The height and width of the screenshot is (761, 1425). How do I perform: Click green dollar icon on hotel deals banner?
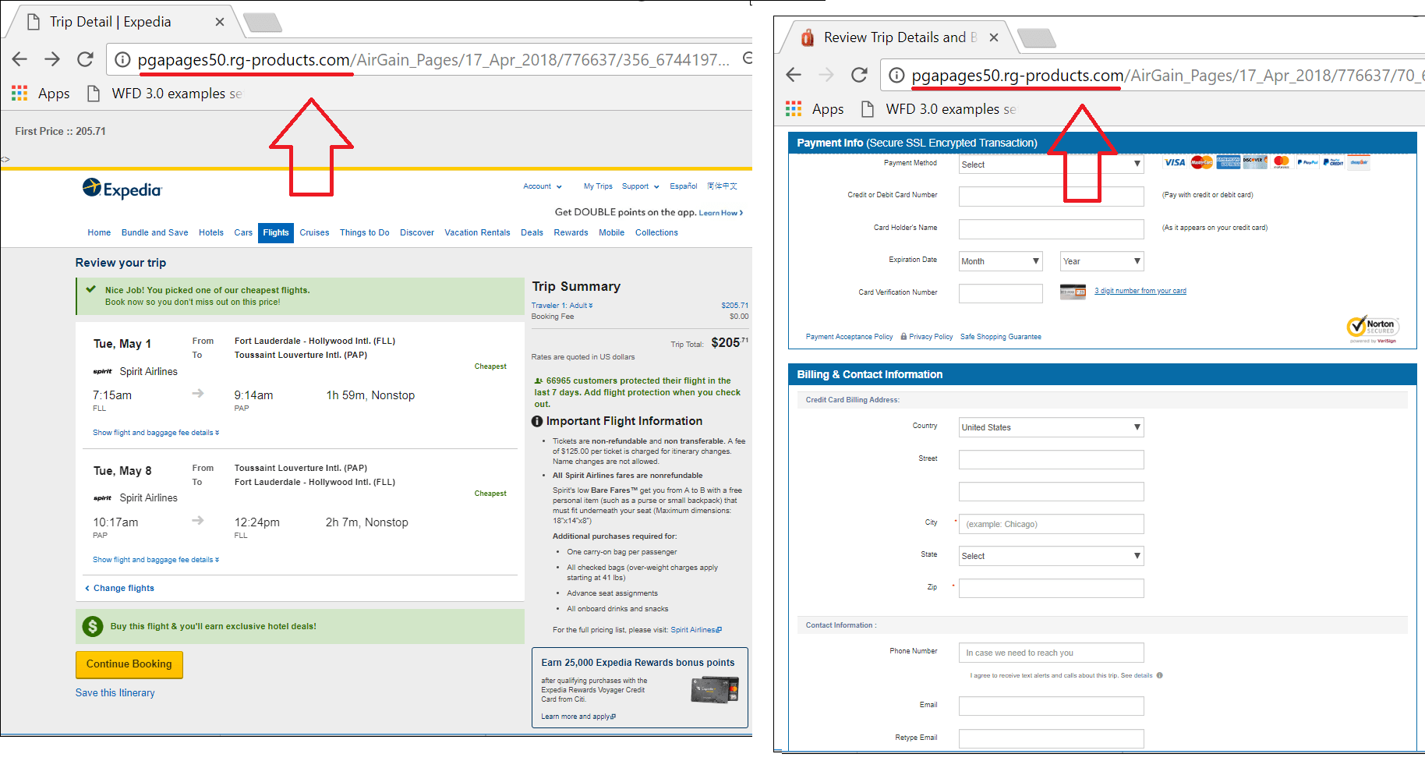point(93,626)
